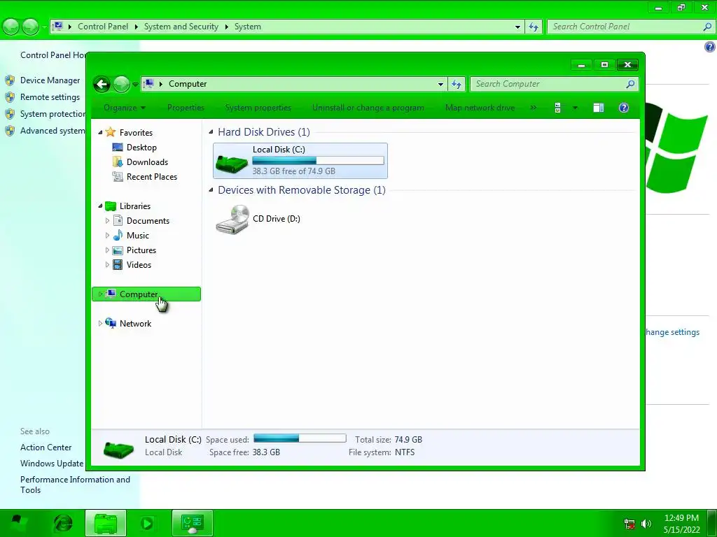717x537 pixels.
Task: Click the Local Disk (C:) usage bar
Action: [x=318, y=161]
